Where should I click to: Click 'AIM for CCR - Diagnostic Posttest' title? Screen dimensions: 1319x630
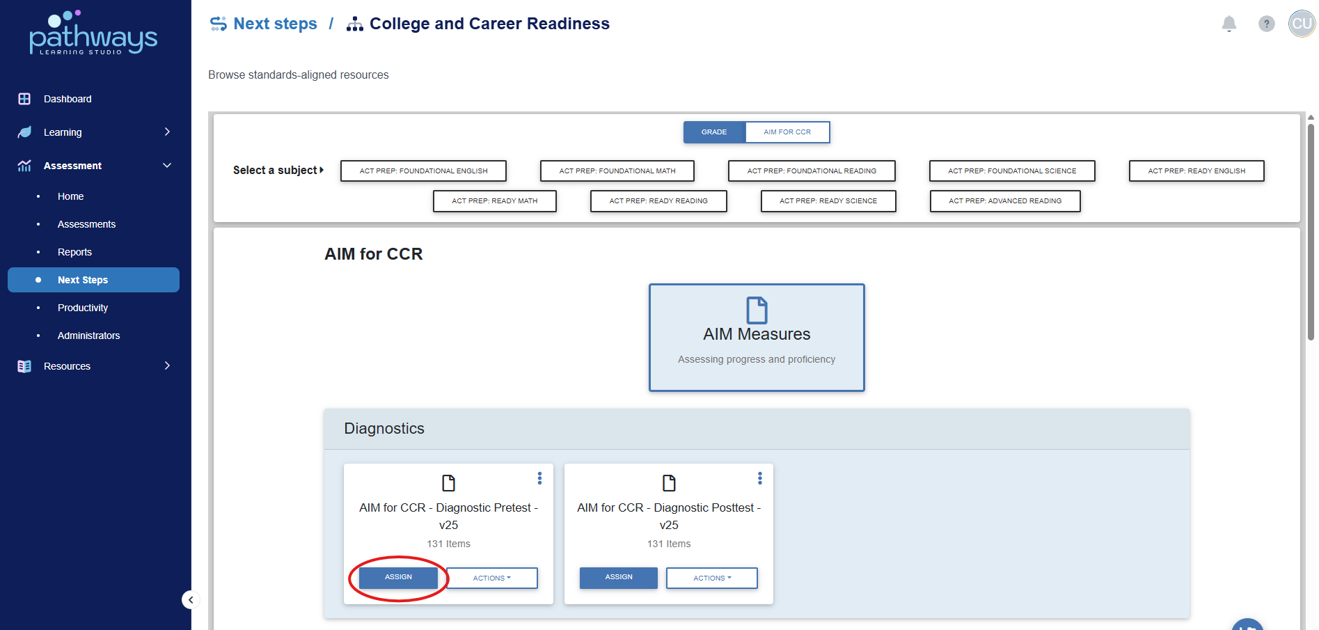pos(669,517)
